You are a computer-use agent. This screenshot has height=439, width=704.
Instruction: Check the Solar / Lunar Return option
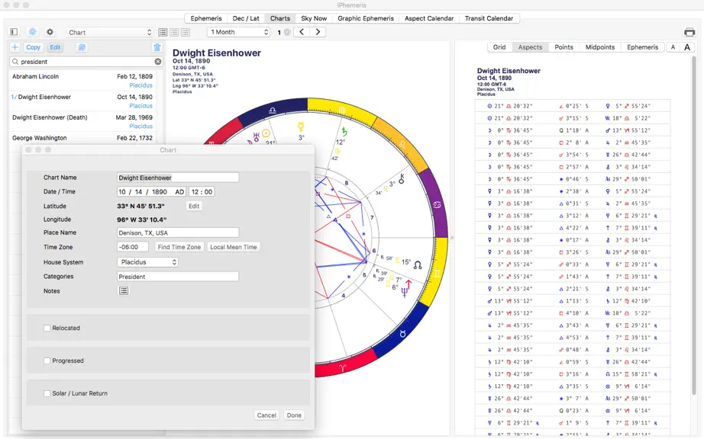pyautogui.click(x=47, y=393)
